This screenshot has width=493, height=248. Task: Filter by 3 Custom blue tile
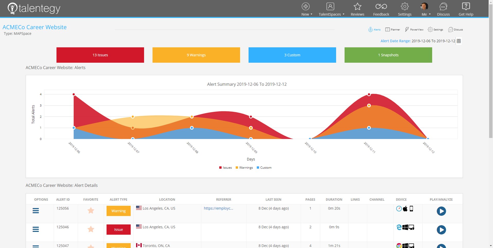(292, 55)
